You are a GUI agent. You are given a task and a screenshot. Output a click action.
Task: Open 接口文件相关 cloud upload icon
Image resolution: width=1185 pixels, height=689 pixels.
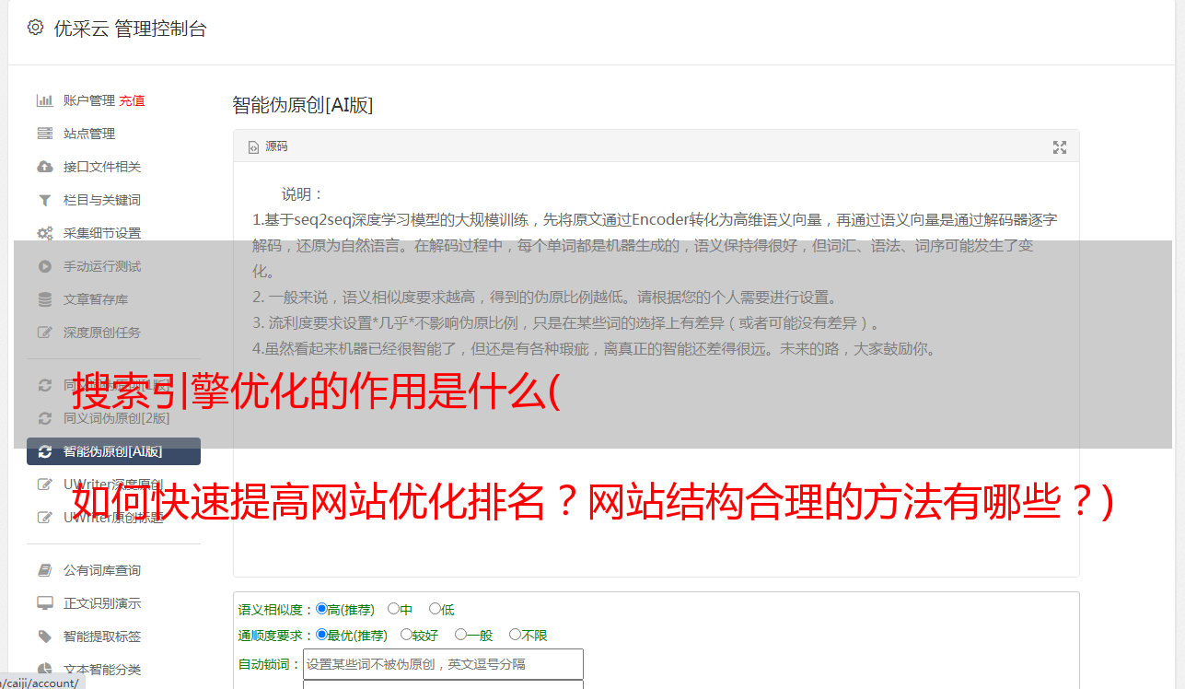click(x=44, y=167)
